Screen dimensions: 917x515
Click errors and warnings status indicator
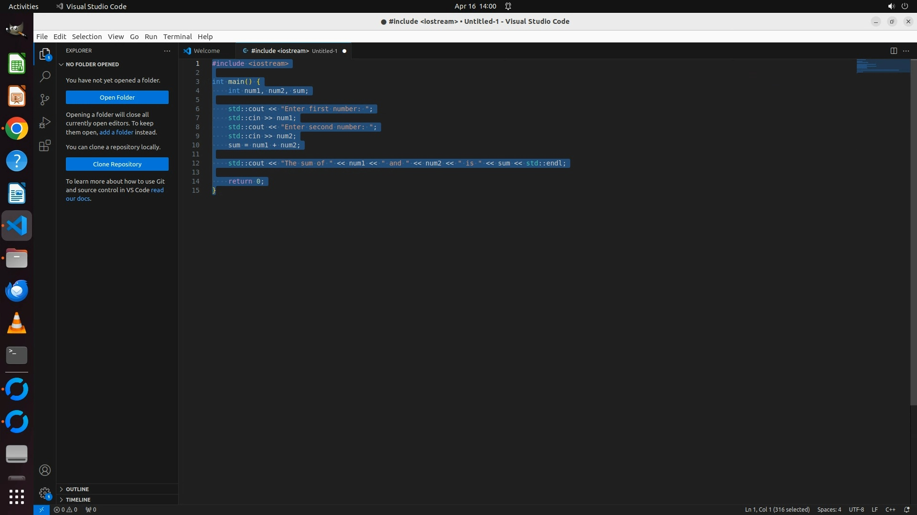tap(65, 509)
